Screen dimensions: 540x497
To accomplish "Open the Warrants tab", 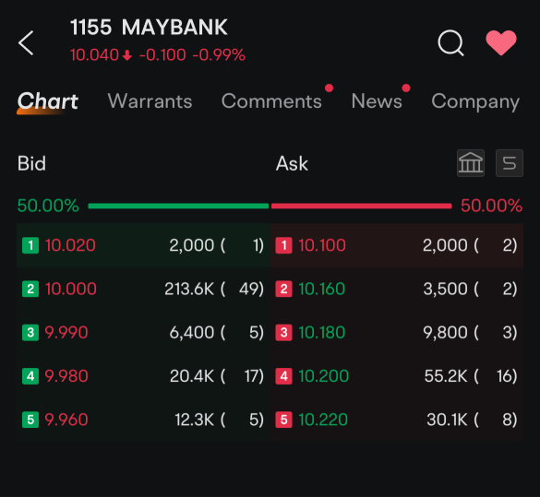I will coord(150,101).
